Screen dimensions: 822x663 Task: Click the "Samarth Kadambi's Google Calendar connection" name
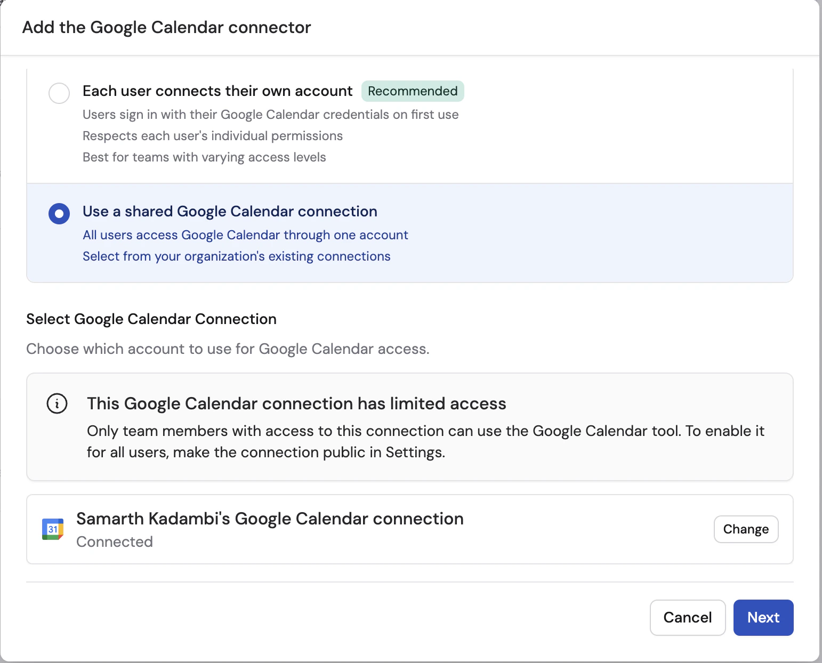coord(270,519)
